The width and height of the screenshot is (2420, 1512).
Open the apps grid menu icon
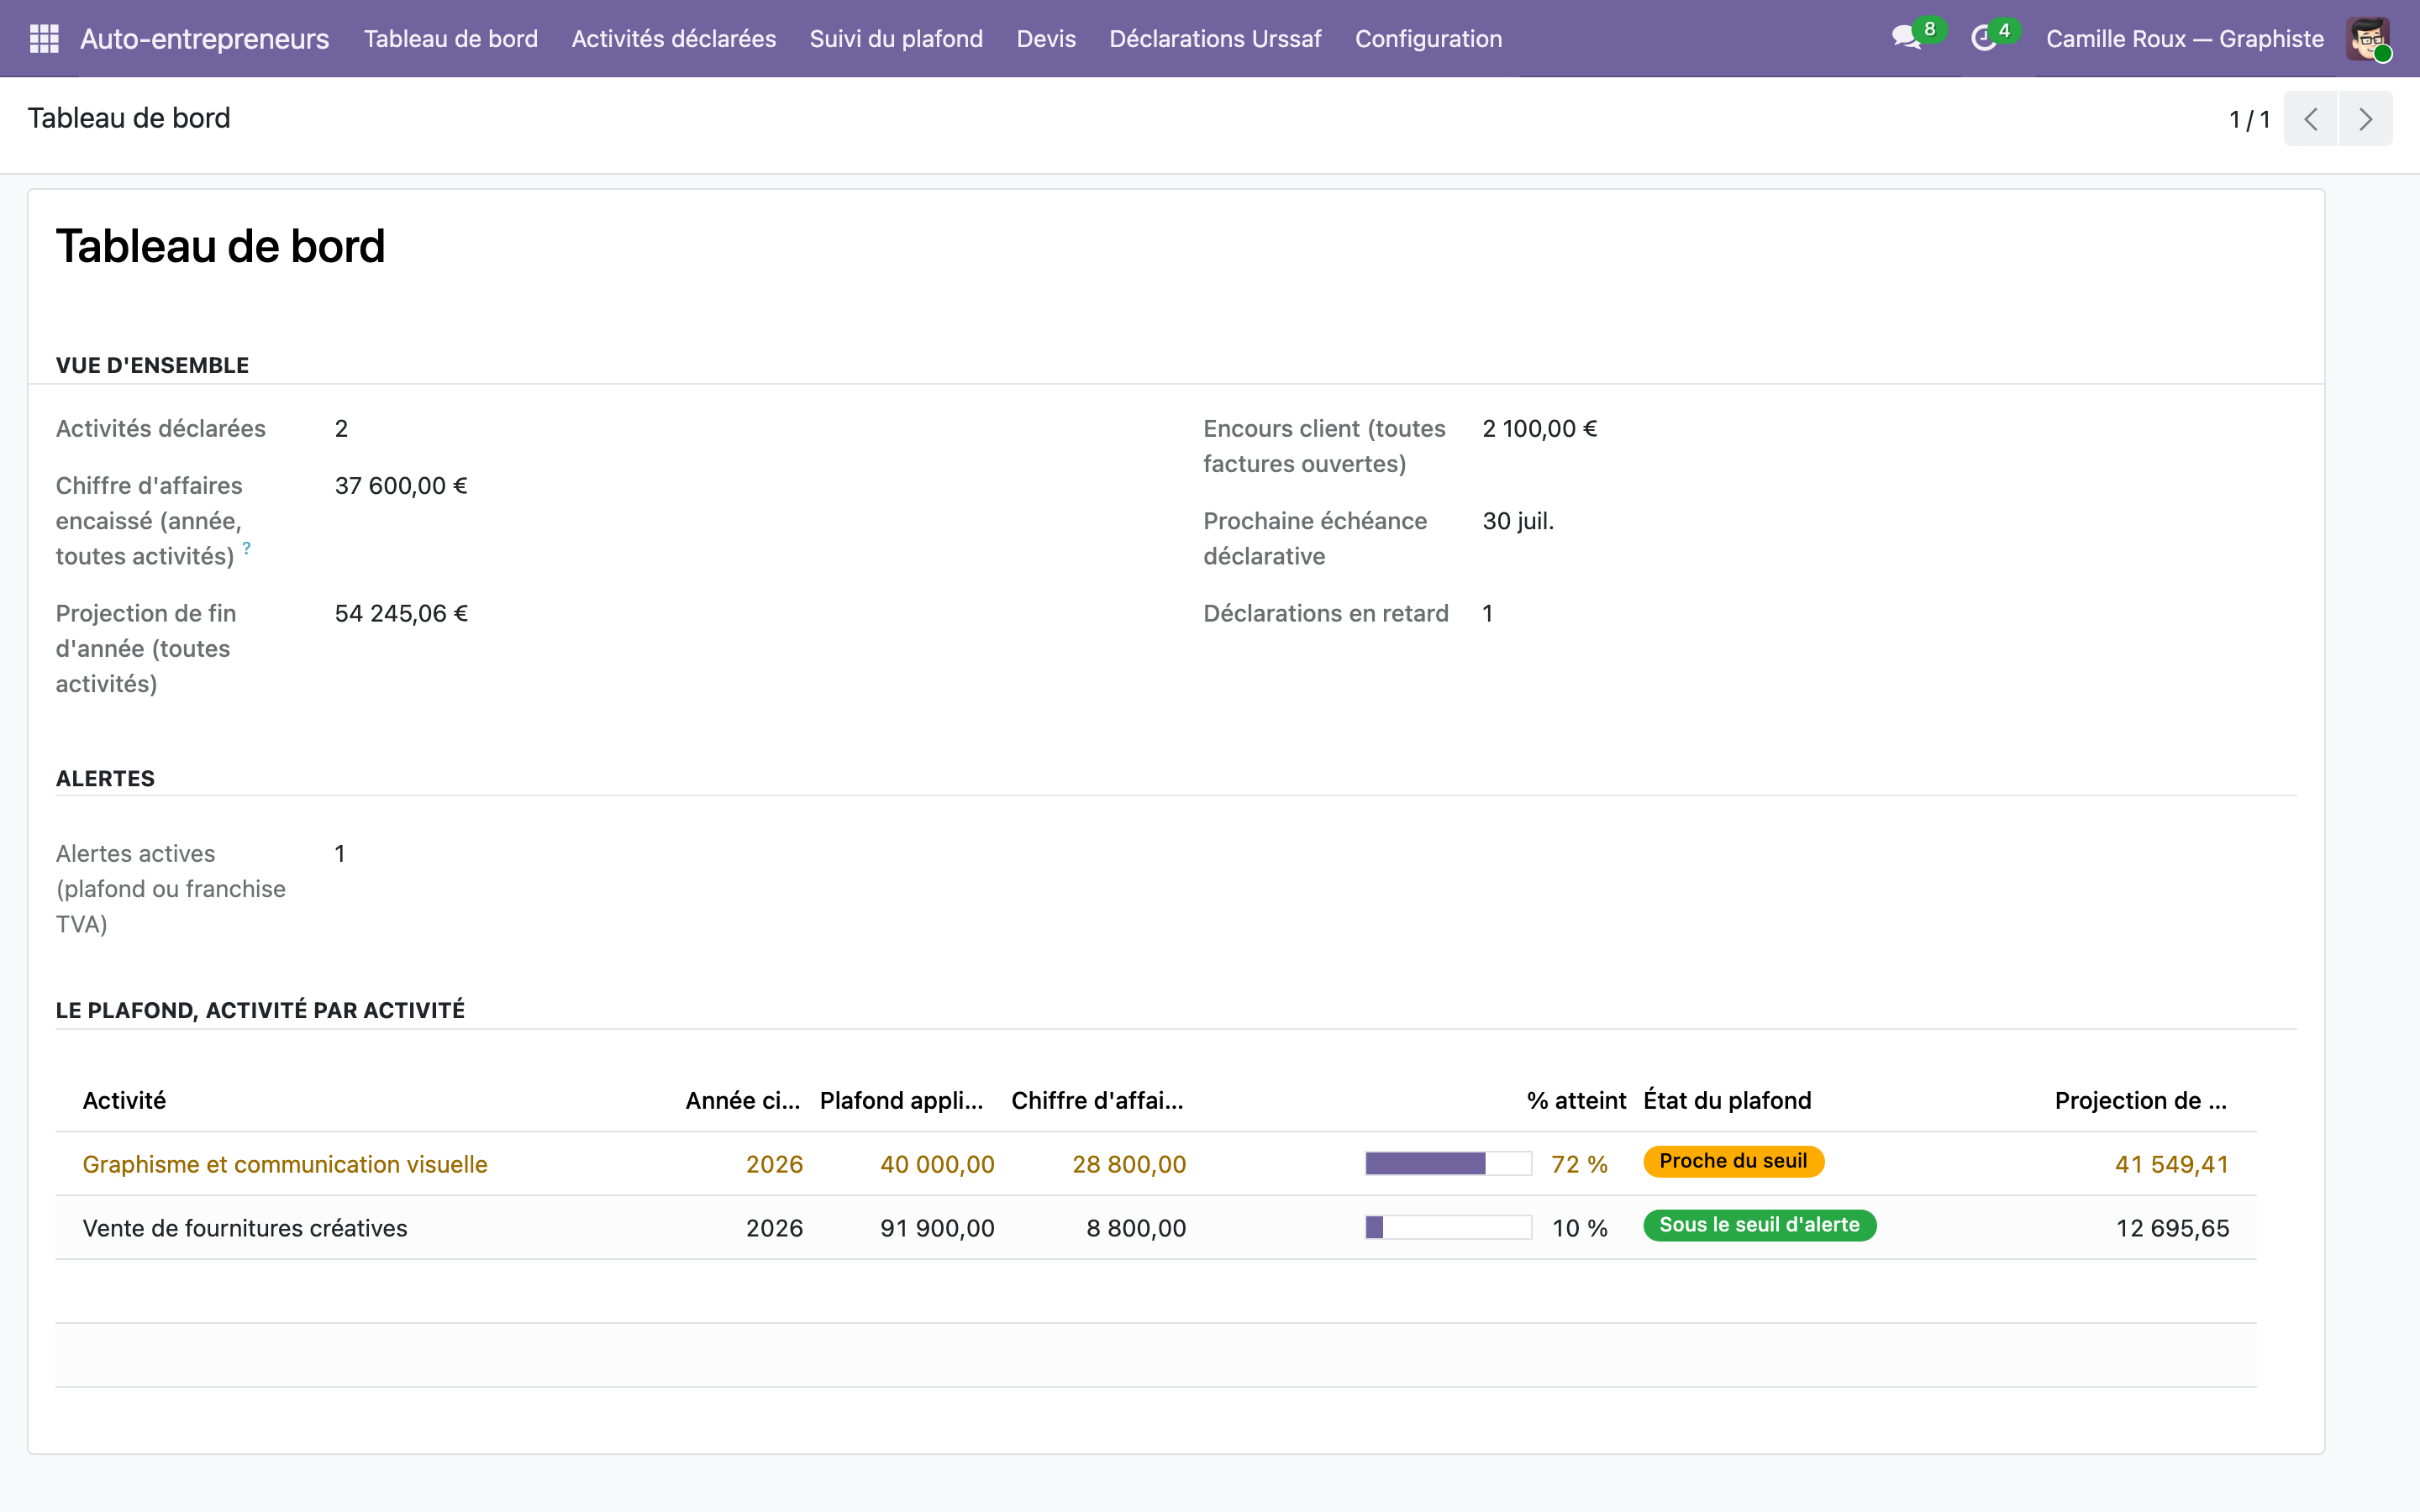pos(44,39)
